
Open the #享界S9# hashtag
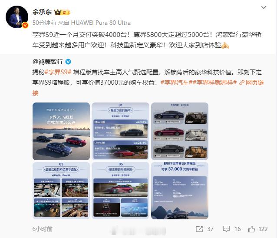pyautogui.click(x=58, y=72)
